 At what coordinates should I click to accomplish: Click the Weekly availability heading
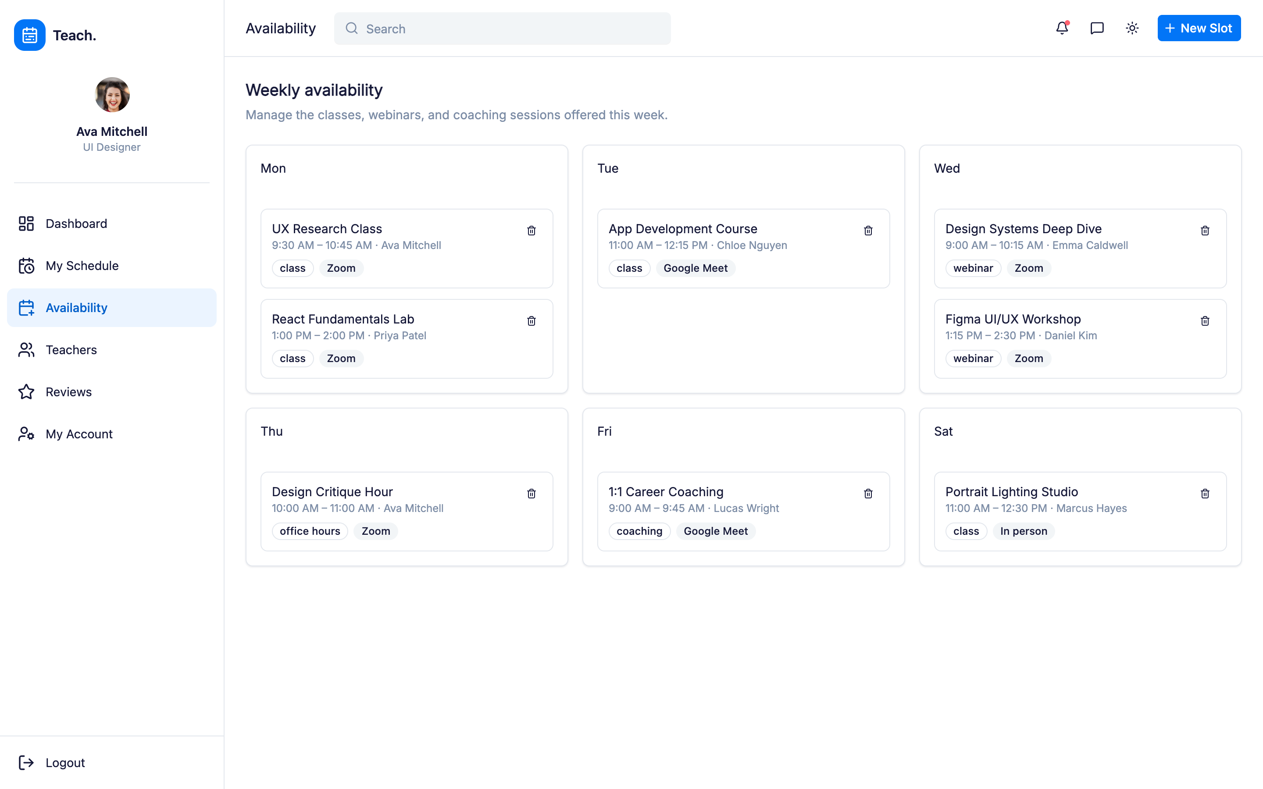(x=314, y=90)
